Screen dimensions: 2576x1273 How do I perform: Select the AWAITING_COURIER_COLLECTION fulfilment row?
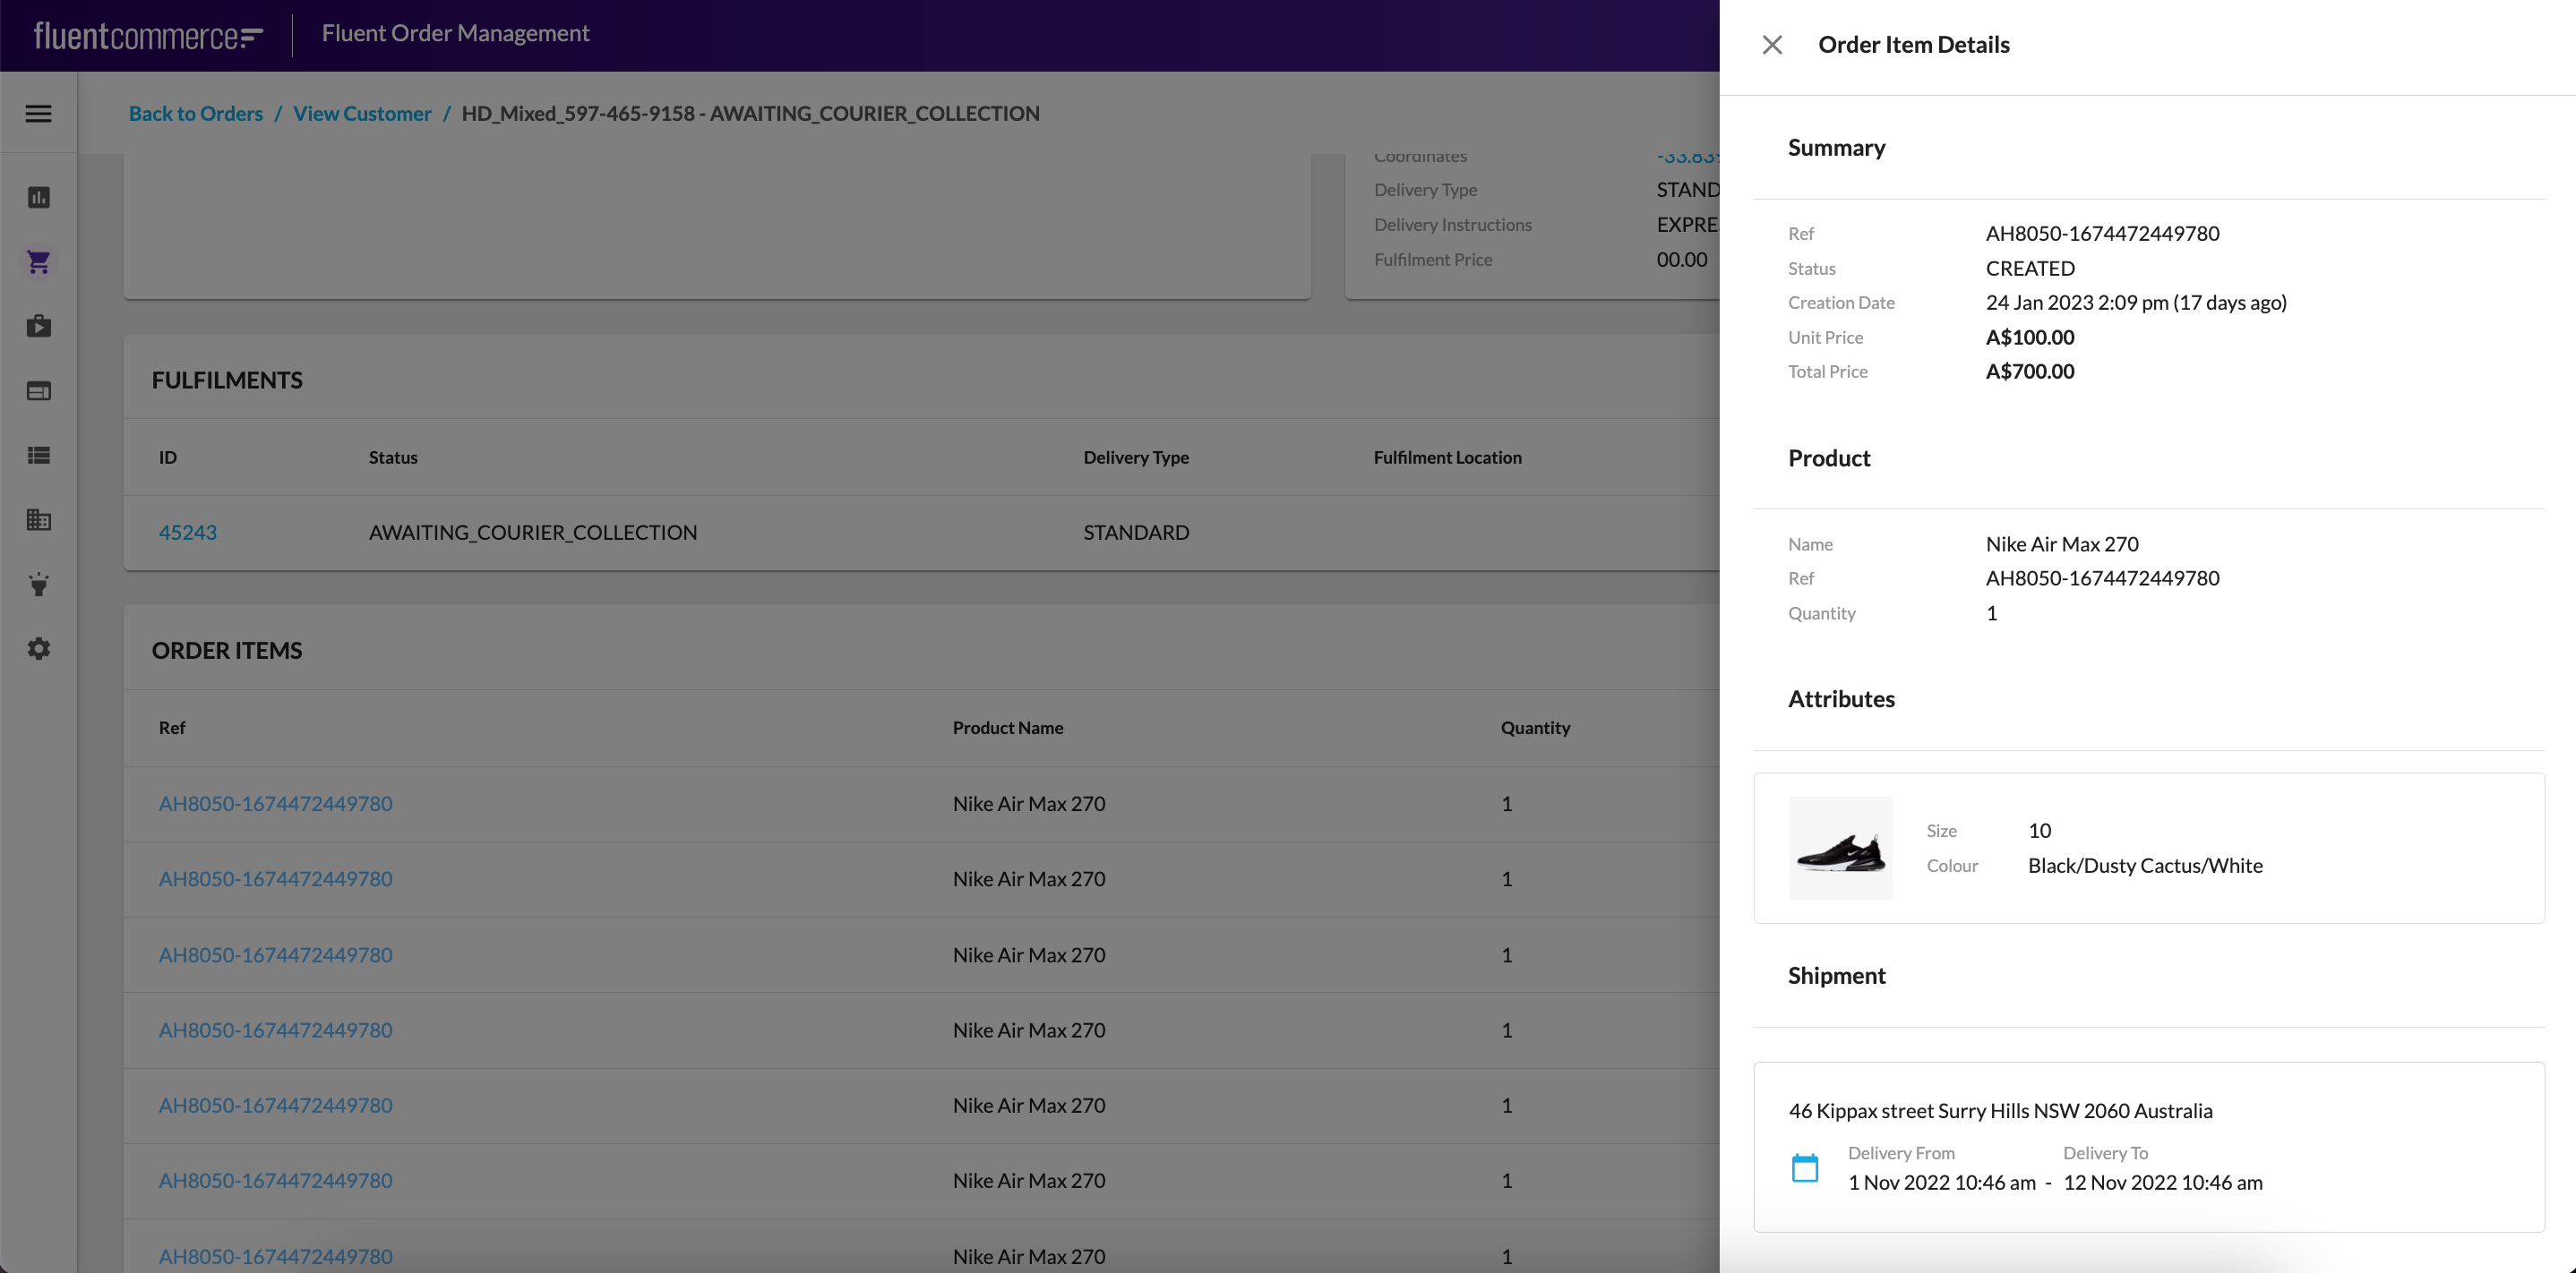[532, 532]
